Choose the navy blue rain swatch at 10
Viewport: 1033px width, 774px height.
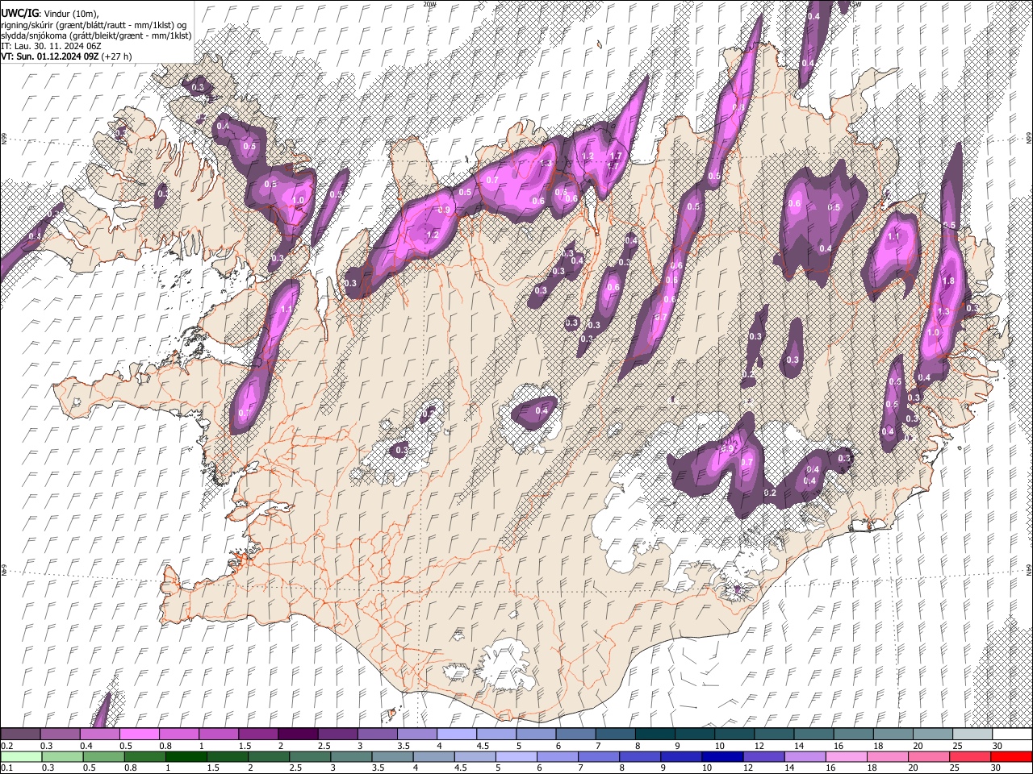[x=722, y=756]
